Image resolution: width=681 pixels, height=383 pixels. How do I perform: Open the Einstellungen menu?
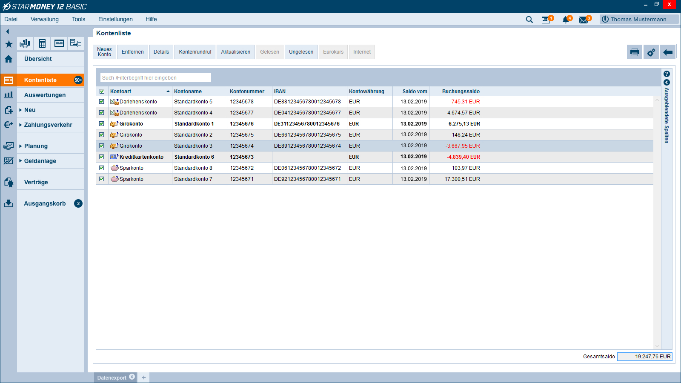pos(115,19)
